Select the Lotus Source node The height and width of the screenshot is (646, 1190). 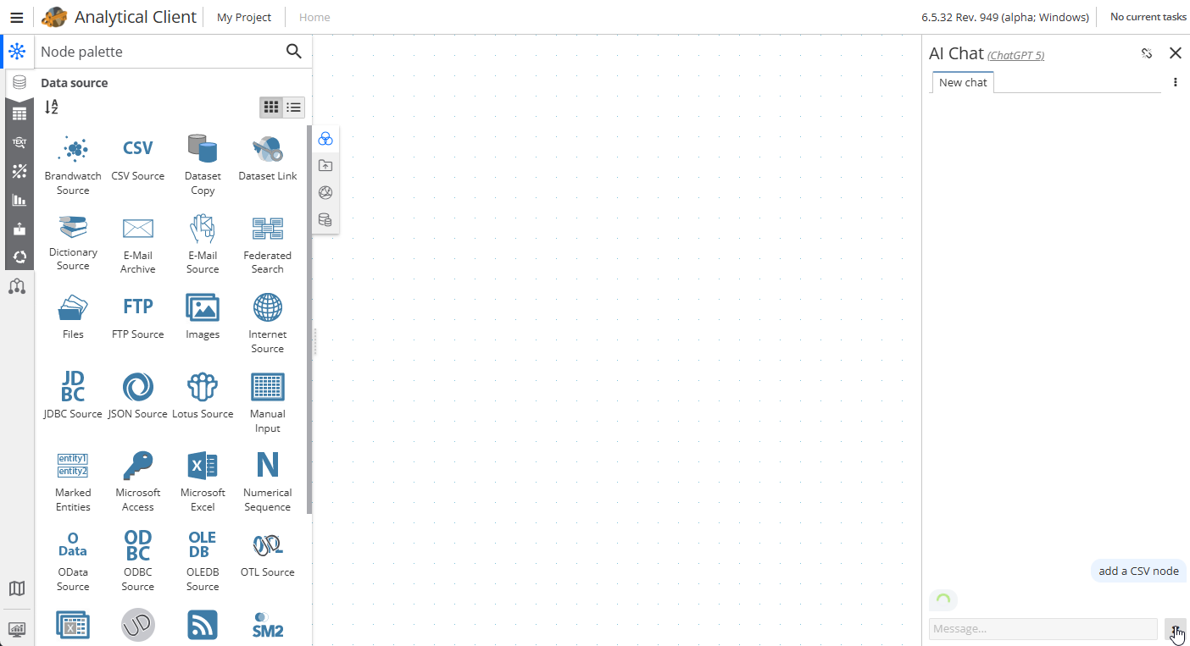(203, 395)
